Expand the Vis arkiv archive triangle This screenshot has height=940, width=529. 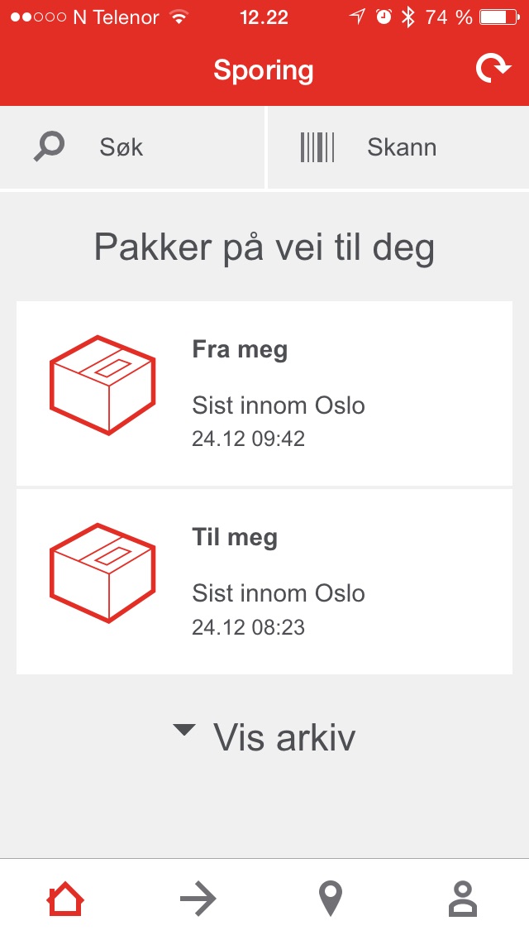click(x=184, y=730)
